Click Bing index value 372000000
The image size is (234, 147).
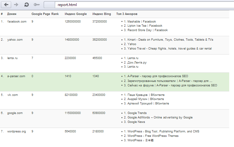tap(99, 22)
